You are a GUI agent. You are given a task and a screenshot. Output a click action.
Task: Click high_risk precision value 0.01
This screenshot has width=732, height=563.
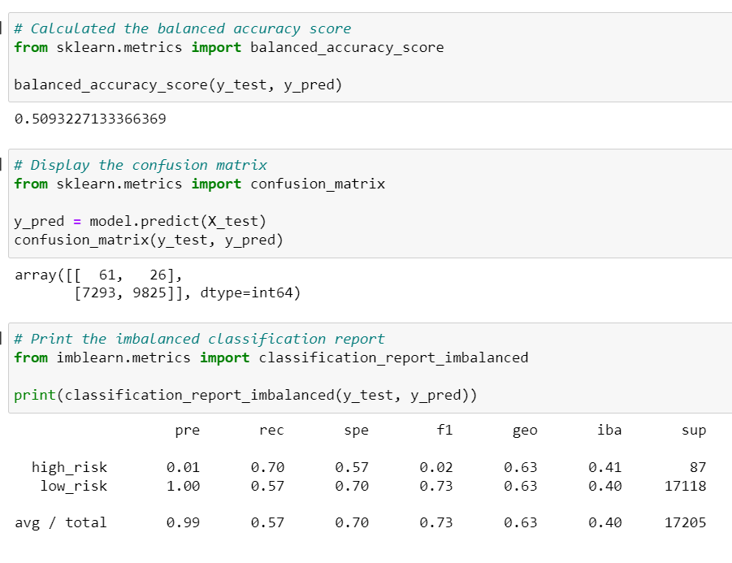[183, 467]
